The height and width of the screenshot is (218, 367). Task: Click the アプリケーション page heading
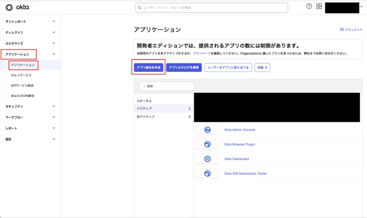[157, 30]
